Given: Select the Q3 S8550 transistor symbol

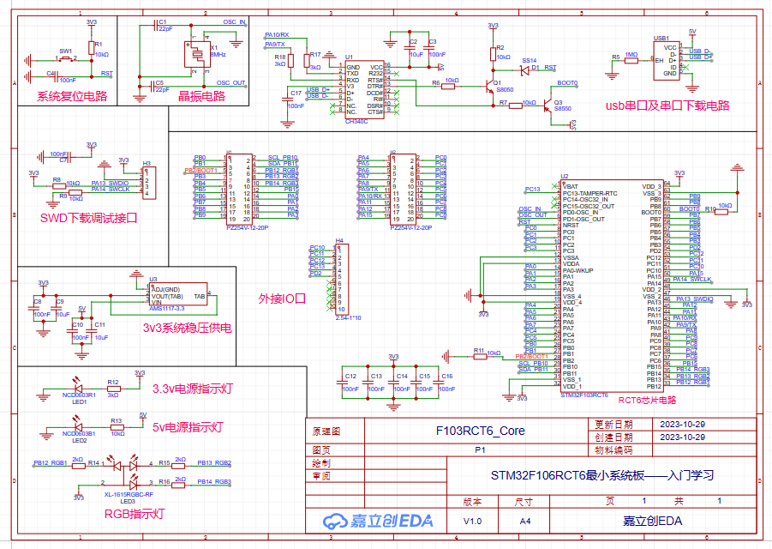Looking at the screenshot, I should tap(548, 105).
